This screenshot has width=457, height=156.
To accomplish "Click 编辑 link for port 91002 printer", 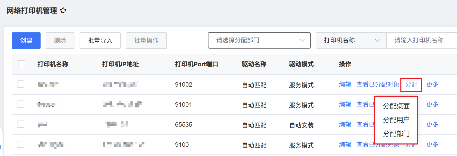I will (345, 84).
